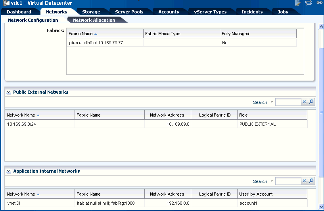Screen dimensions: 324x211
Task: Click network address 192.168.0.0 cell
Action: point(168,203)
